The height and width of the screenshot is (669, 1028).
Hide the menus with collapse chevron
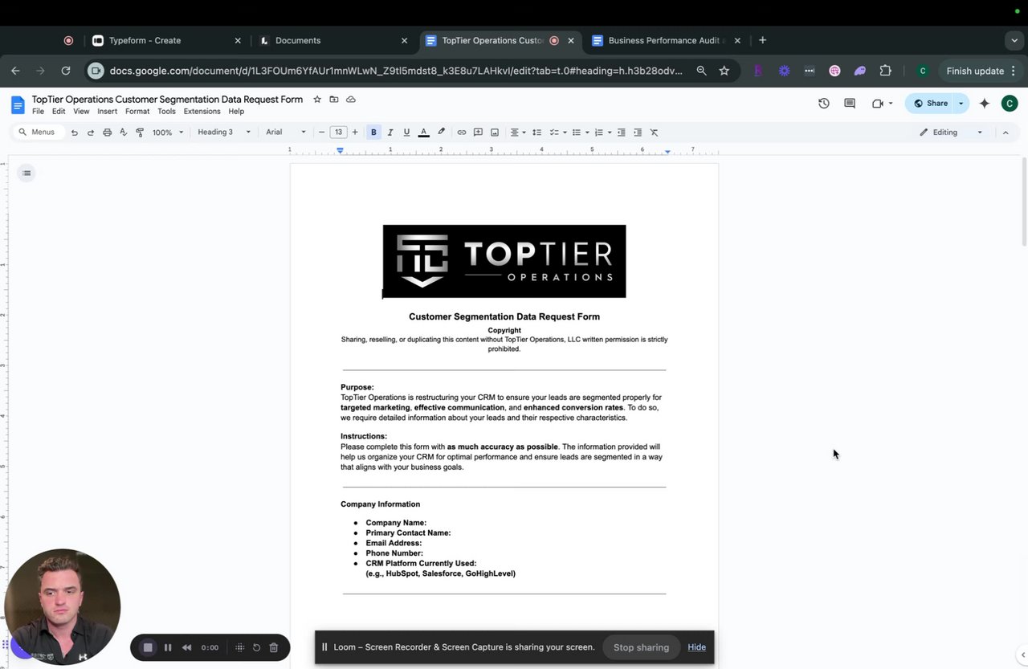click(x=1006, y=133)
